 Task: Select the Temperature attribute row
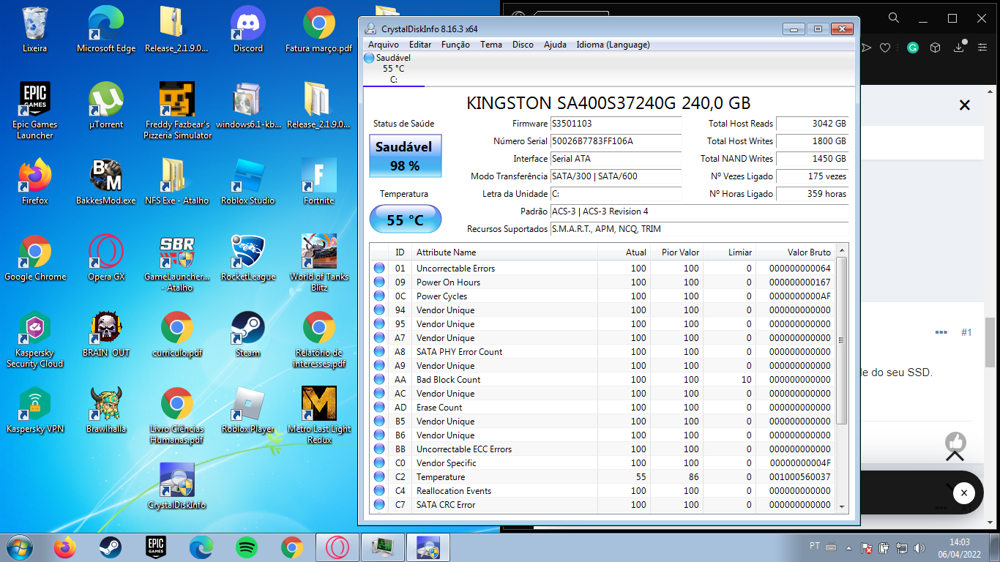coord(602,477)
